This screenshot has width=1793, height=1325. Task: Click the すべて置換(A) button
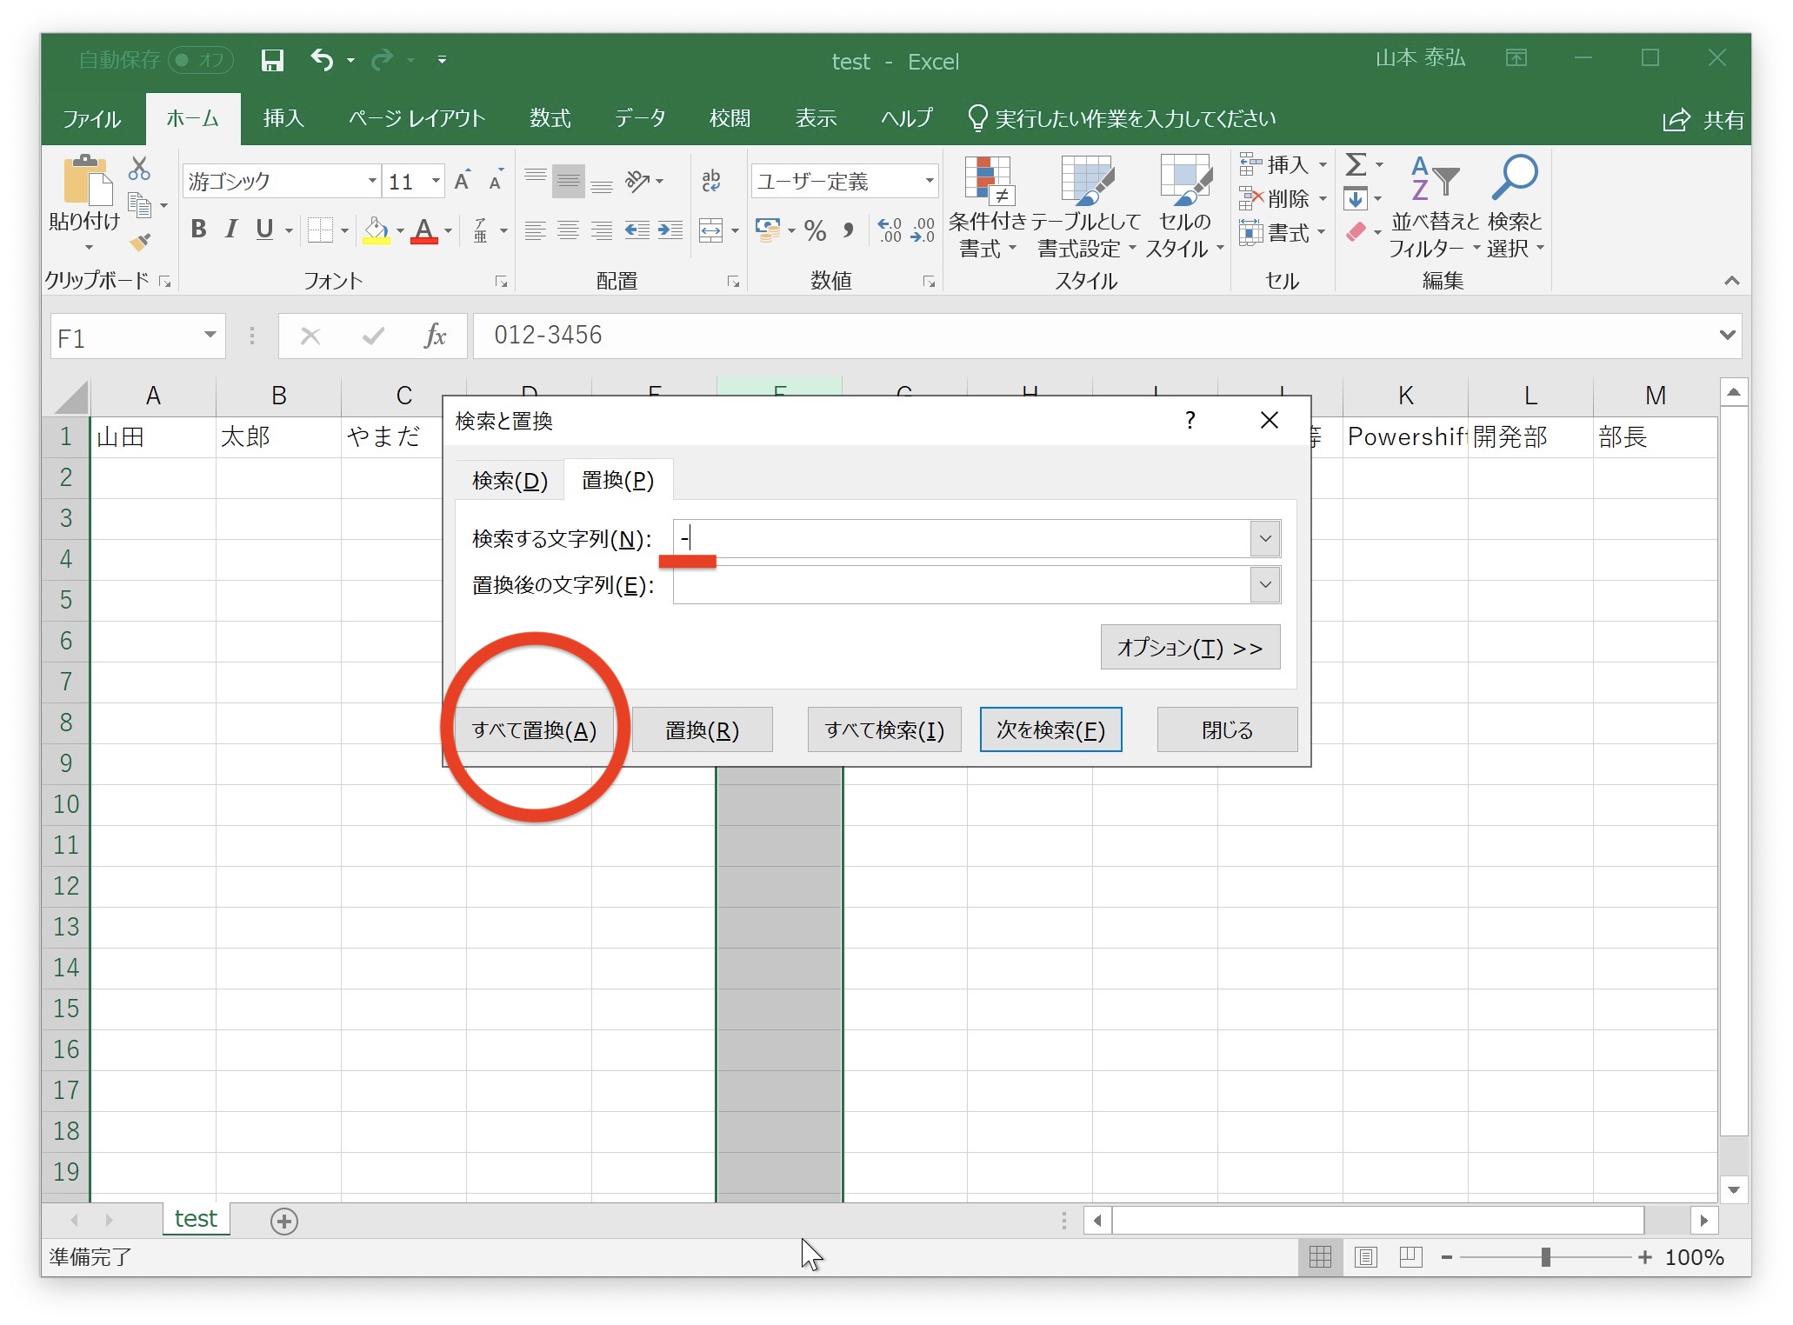534,730
